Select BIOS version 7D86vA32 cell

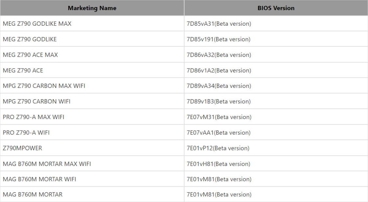(x=276, y=55)
